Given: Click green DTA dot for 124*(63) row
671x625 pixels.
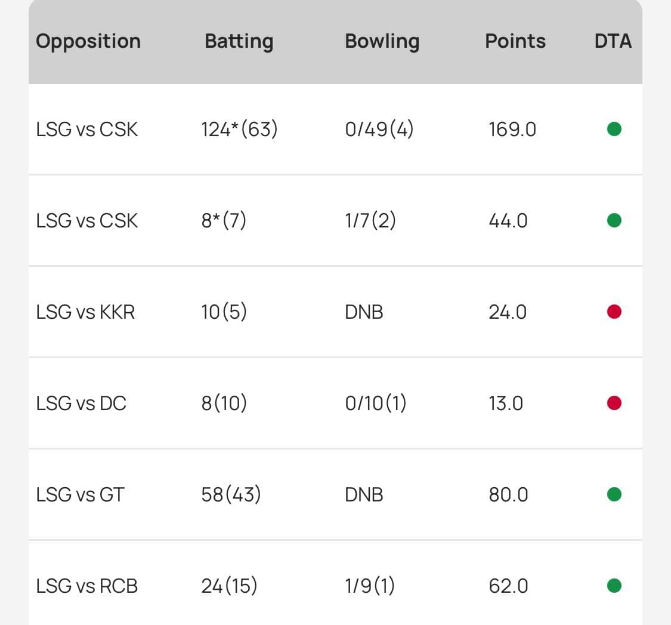Looking at the screenshot, I should pos(614,129).
